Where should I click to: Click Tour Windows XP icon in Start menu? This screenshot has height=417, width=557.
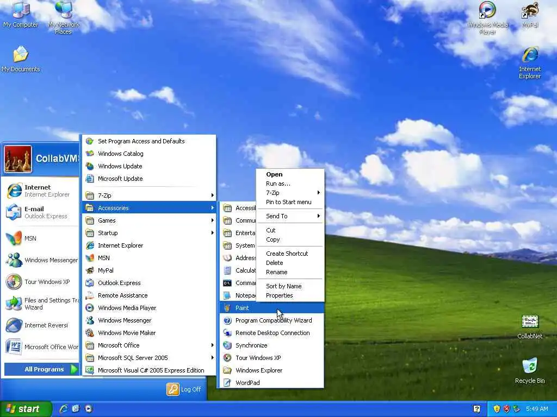click(x=14, y=282)
